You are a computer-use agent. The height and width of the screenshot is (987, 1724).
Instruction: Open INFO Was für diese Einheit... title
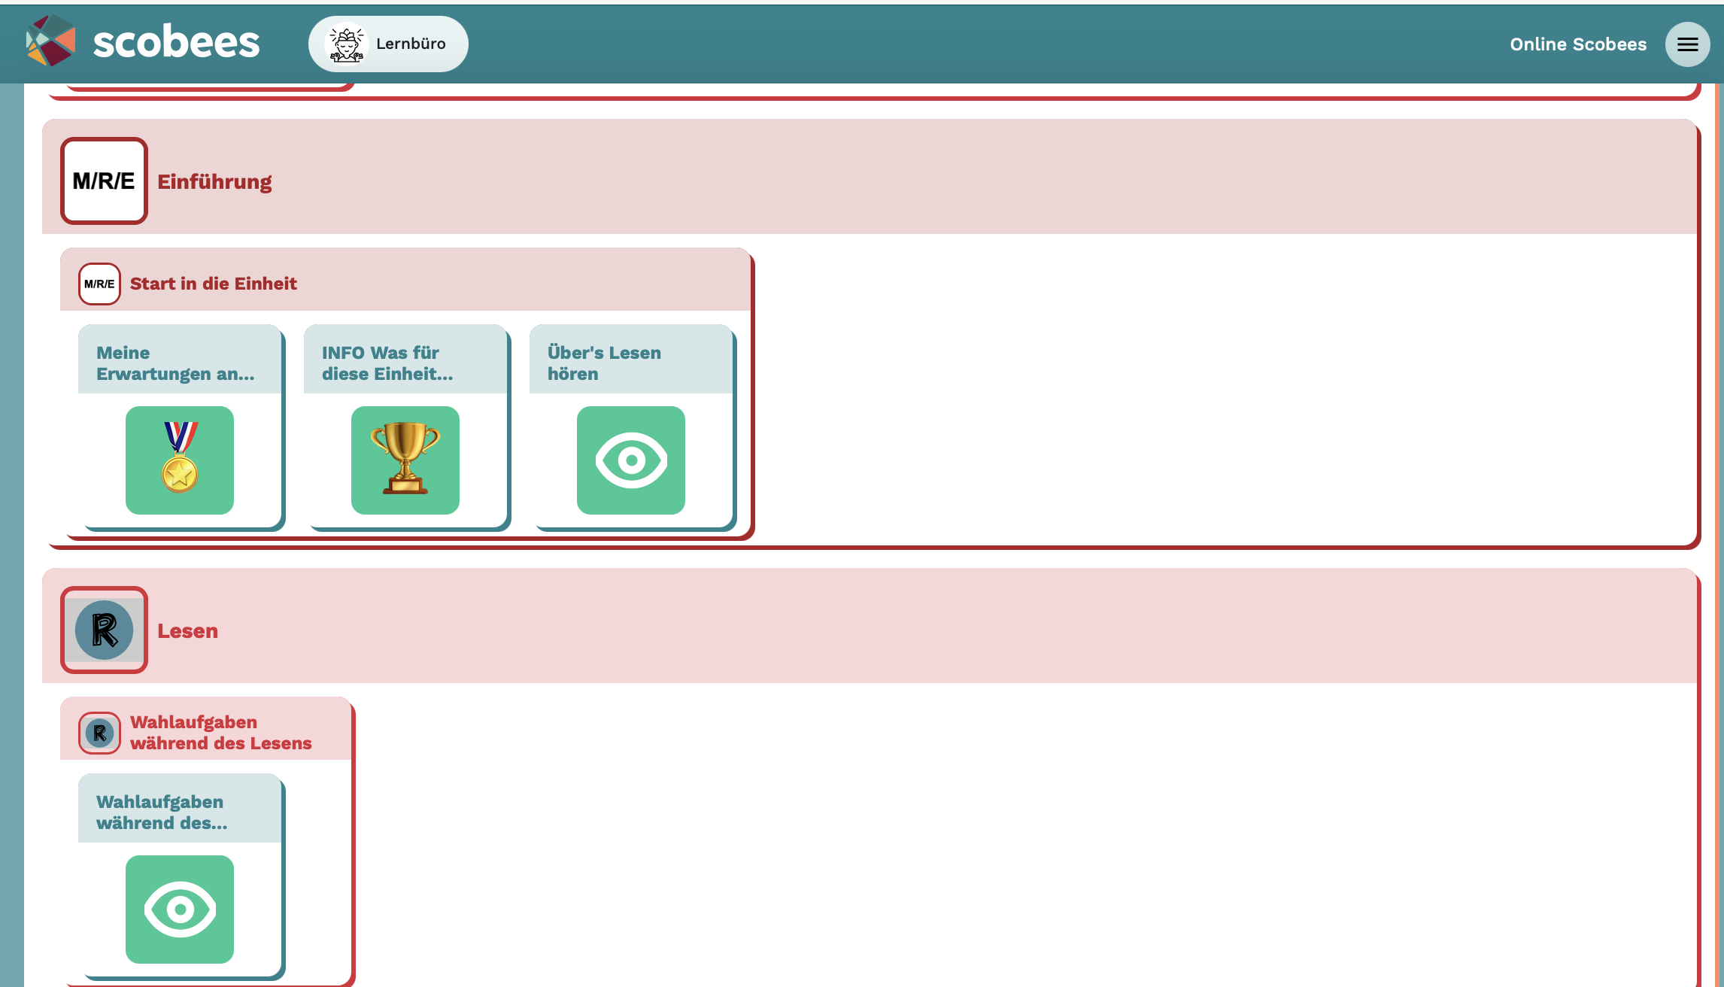(x=387, y=363)
